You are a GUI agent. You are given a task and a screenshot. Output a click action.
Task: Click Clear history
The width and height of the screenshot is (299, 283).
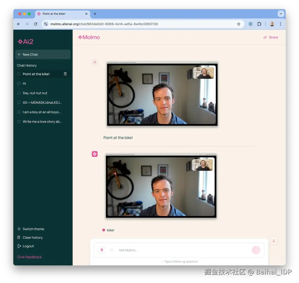pos(30,238)
